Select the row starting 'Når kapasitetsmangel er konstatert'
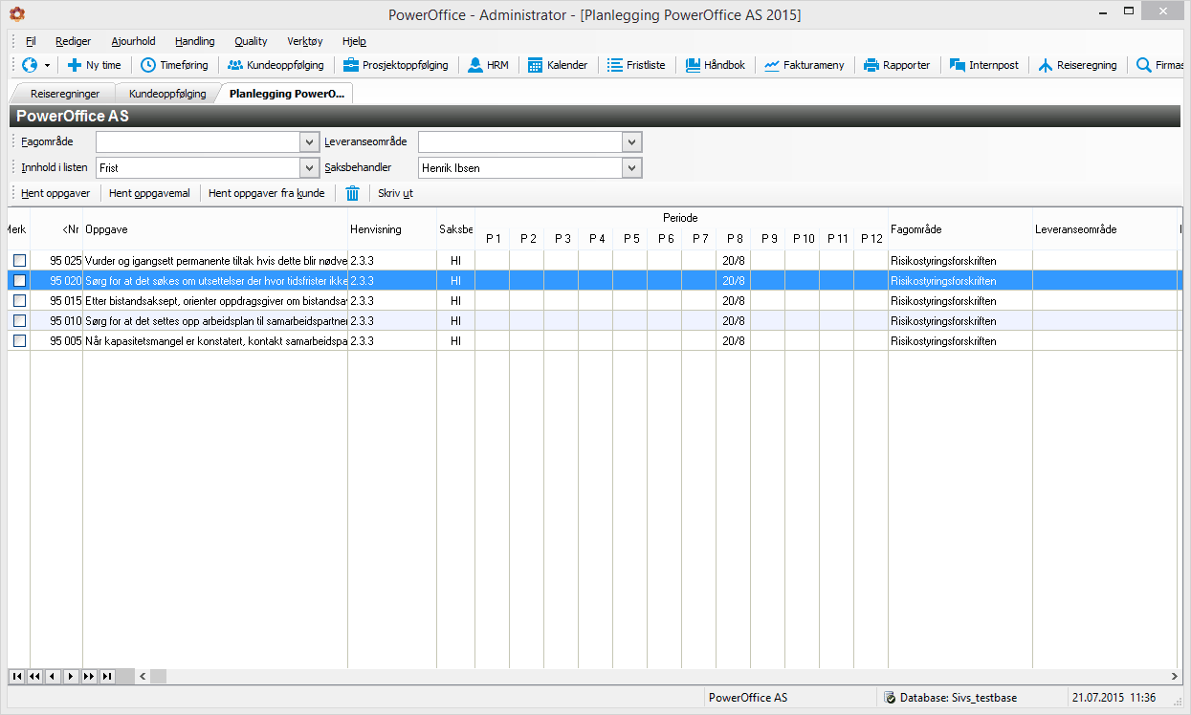Screen dimensions: 1191x715 tap(595, 341)
